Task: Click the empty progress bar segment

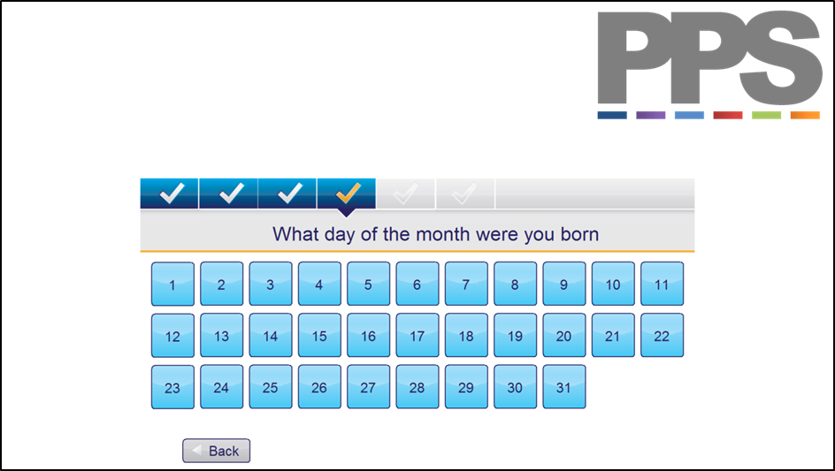Action: (594, 194)
